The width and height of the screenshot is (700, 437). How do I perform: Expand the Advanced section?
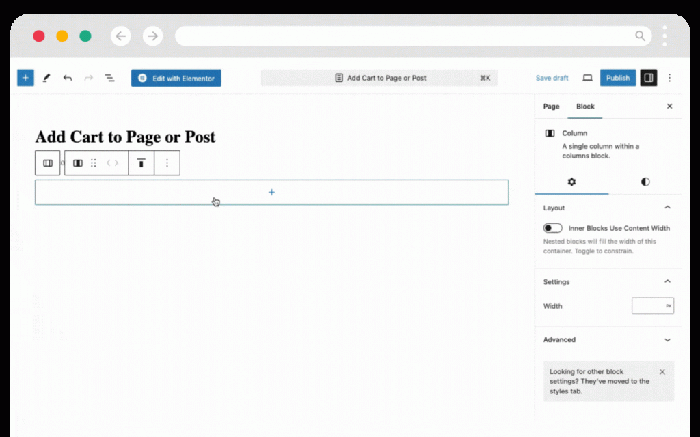(x=667, y=339)
